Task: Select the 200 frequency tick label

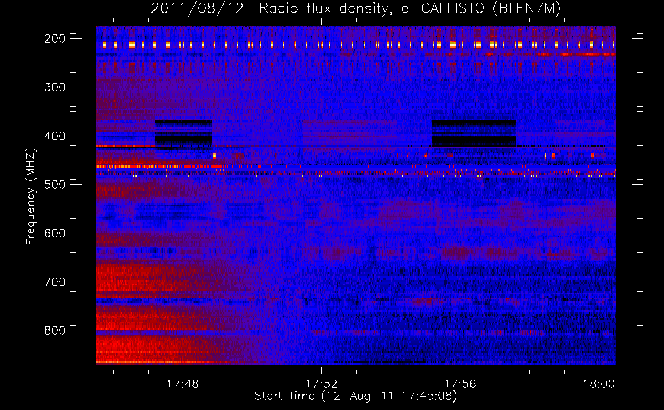Action: tap(55, 39)
